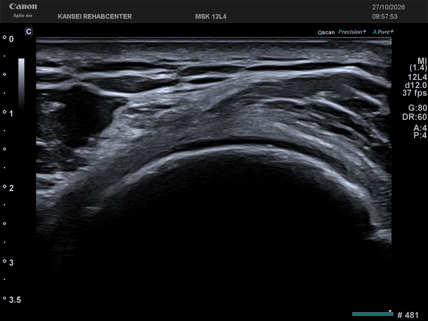Click the DR:60 dynamic range value
The height and width of the screenshot is (321, 428).
tap(415, 117)
